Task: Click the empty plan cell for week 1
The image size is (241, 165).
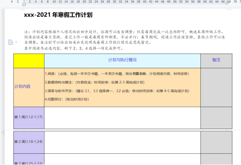Action: pos(122,118)
